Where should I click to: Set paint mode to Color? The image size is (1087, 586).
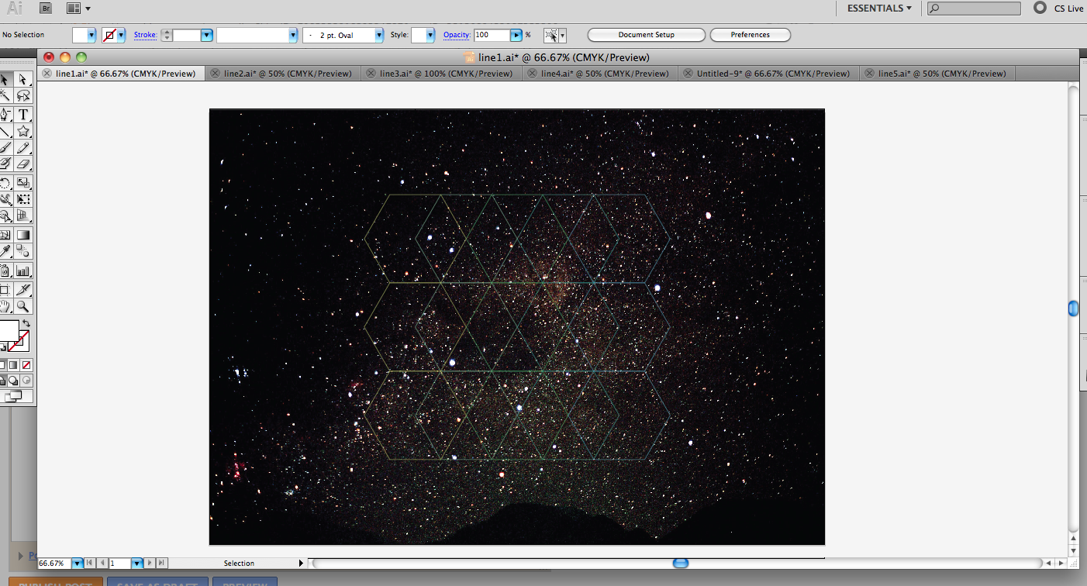tap(2, 365)
